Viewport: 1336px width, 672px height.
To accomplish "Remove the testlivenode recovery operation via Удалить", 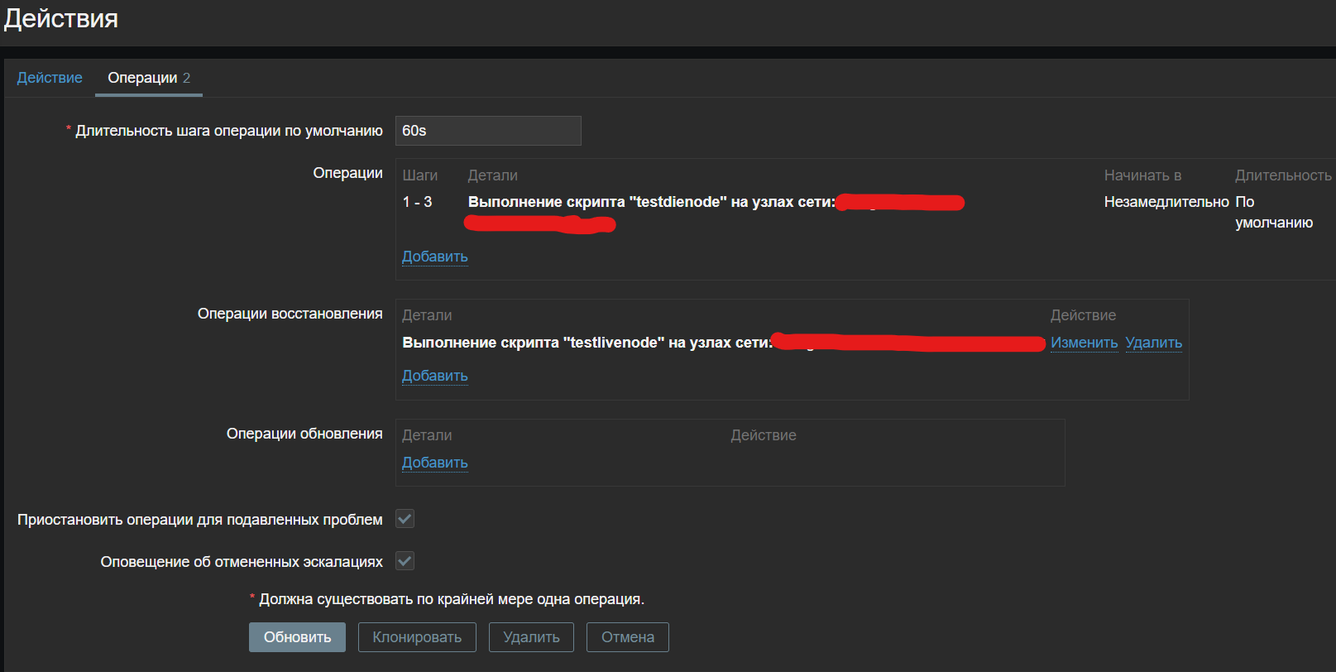I will click(1154, 343).
